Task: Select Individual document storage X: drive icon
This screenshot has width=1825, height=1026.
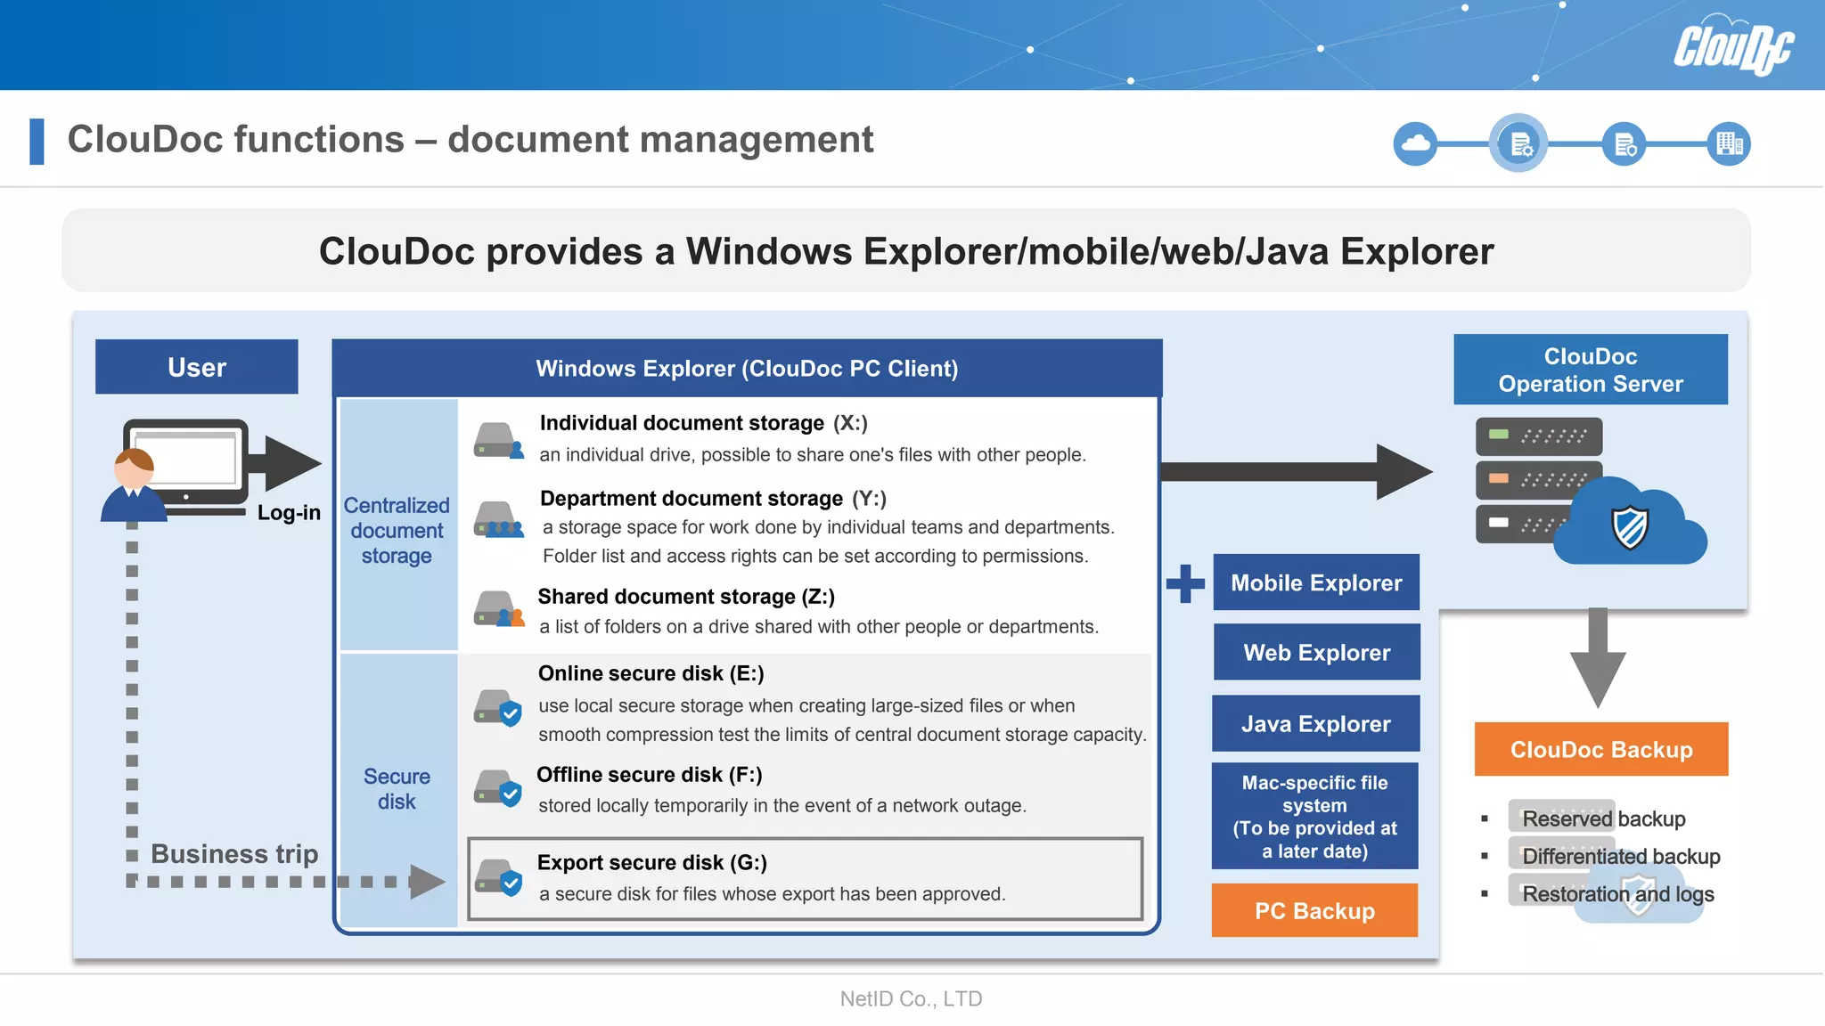Action: pos(498,440)
